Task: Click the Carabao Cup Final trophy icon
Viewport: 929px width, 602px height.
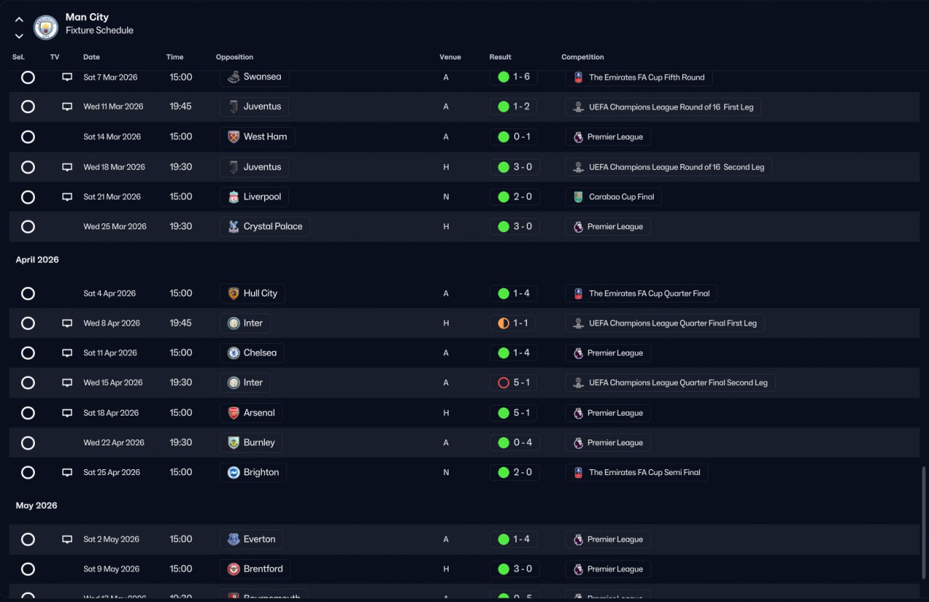Action: click(578, 197)
